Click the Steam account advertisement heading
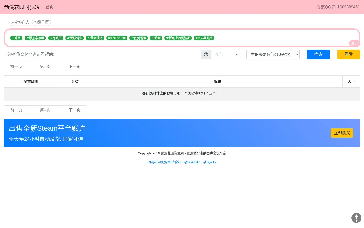 click(x=47, y=128)
